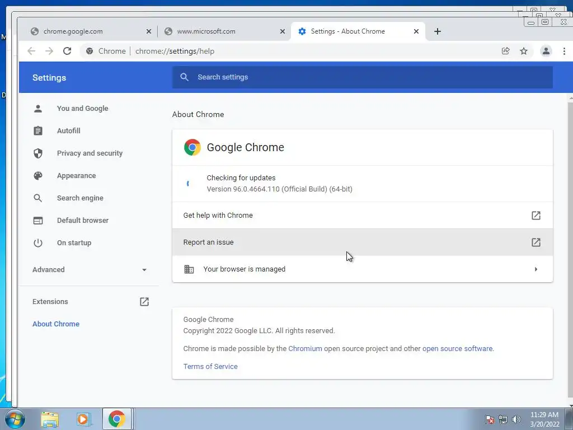The height and width of the screenshot is (430, 573).
Task: Click the Advanced dropdown arrow
Action: click(144, 270)
